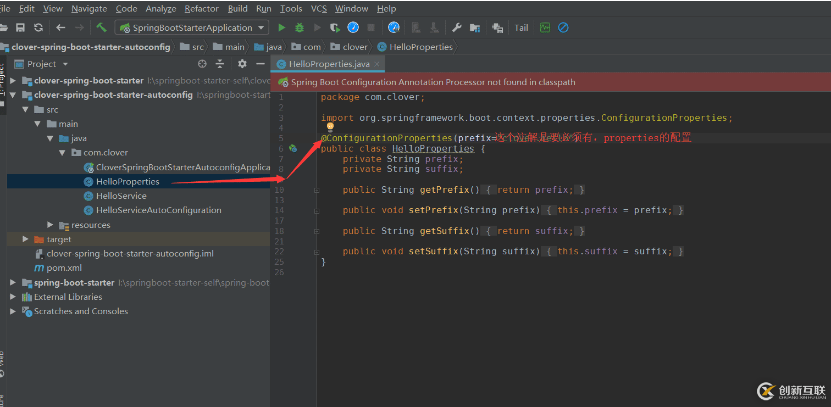Build project with the hammer icon

[x=101, y=27]
